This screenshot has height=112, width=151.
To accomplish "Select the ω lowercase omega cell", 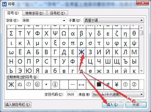I will point(11,52).
